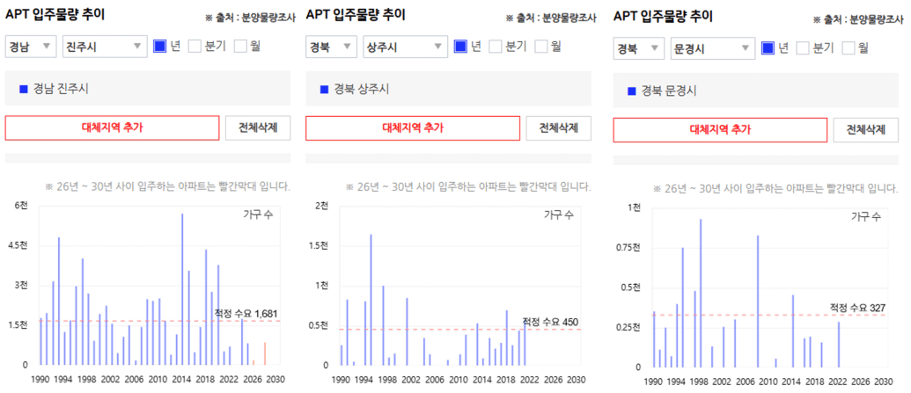911x393 pixels.
Task: Select the 년 checkbox in 문경시 panel
Action: [x=768, y=48]
